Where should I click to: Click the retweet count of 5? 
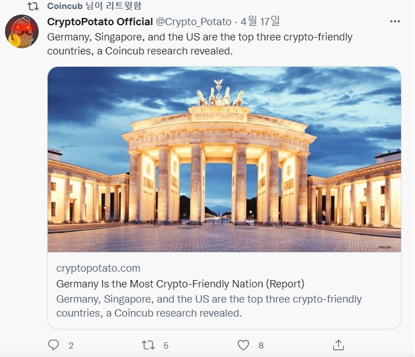tap(165, 346)
